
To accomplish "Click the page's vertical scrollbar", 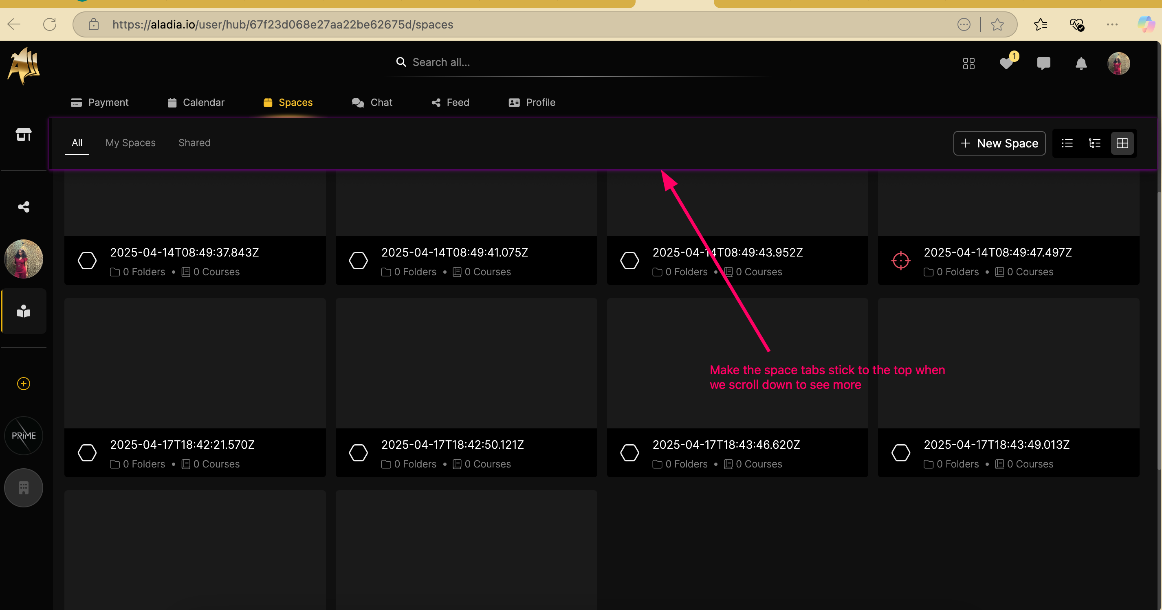I will 1159,331.
